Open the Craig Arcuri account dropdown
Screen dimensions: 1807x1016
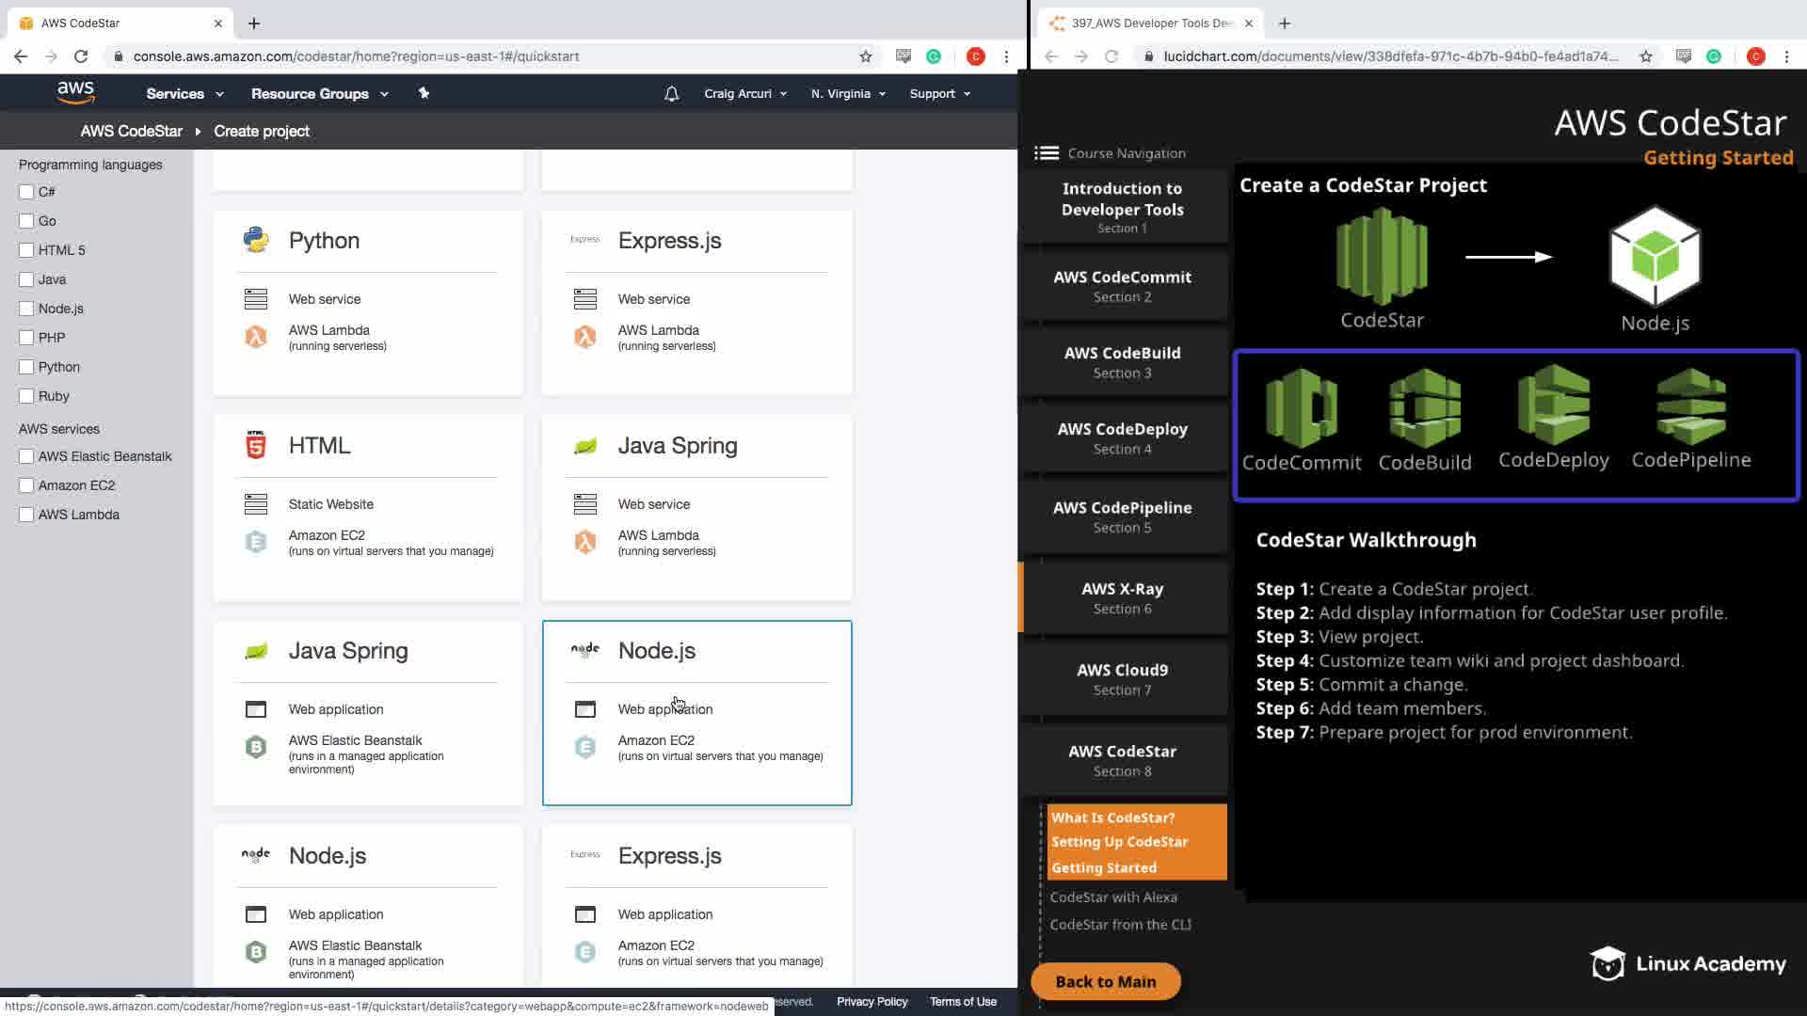(744, 94)
